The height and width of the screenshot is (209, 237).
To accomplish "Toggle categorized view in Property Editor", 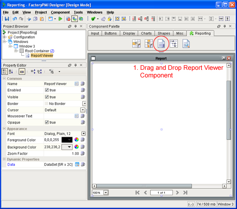I will pos(5,71).
